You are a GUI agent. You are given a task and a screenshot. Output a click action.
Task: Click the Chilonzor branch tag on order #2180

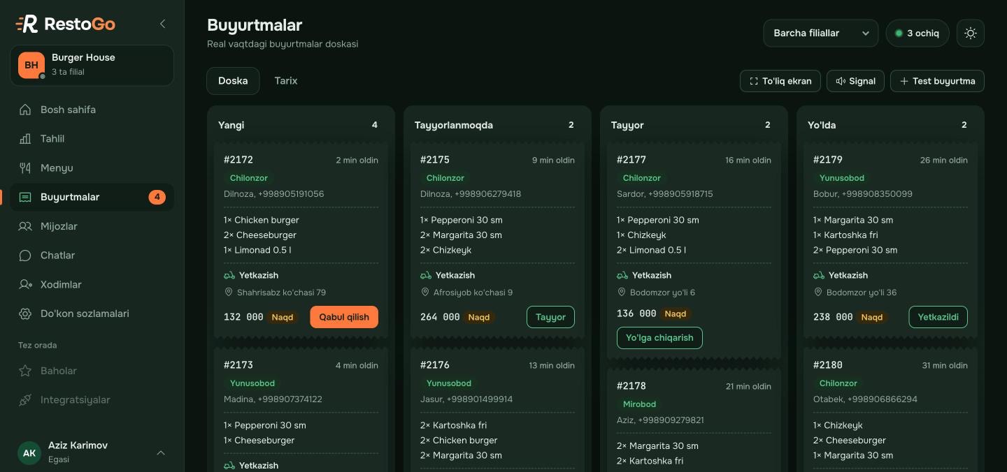838,383
